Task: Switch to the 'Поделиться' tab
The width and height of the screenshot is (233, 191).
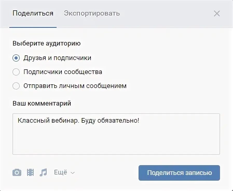Action: 33,13
